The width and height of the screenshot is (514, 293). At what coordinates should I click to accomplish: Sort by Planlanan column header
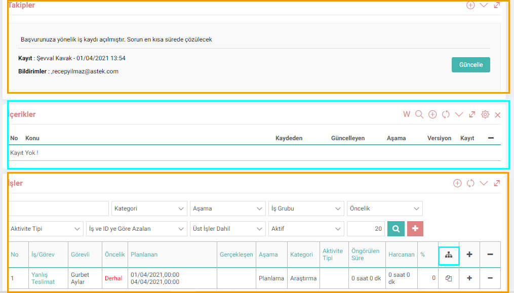pos(144,255)
